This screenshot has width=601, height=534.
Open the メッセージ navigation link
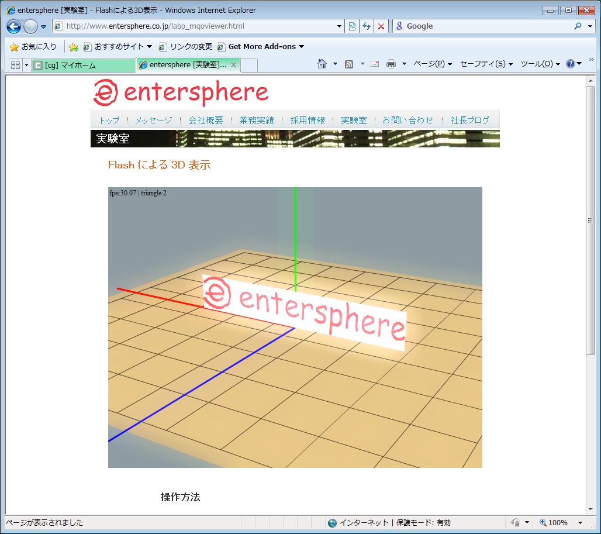click(154, 120)
